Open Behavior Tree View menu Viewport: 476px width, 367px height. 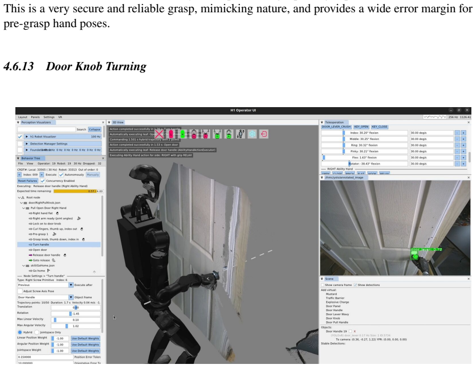coord(30,164)
